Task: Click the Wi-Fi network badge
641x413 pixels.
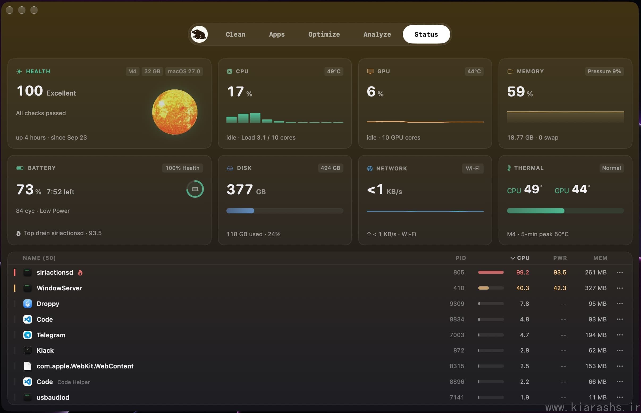Action: tap(473, 169)
